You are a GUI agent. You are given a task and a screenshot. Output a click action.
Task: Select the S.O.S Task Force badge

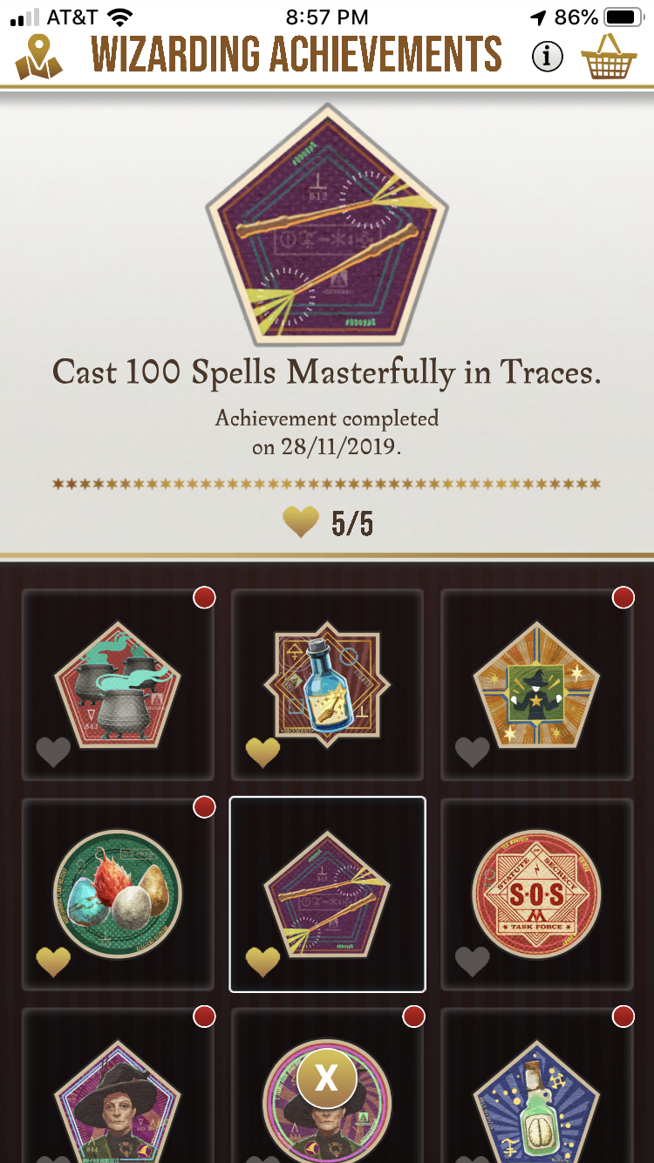536,894
